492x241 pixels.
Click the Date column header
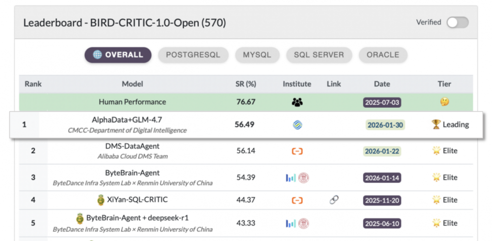pos(382,84)
